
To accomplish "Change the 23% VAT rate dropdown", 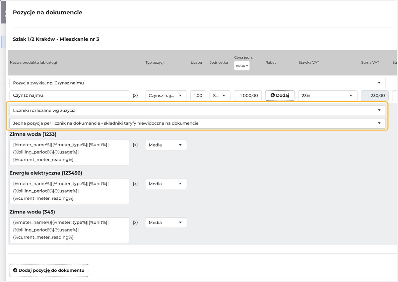I will point(328,95).
